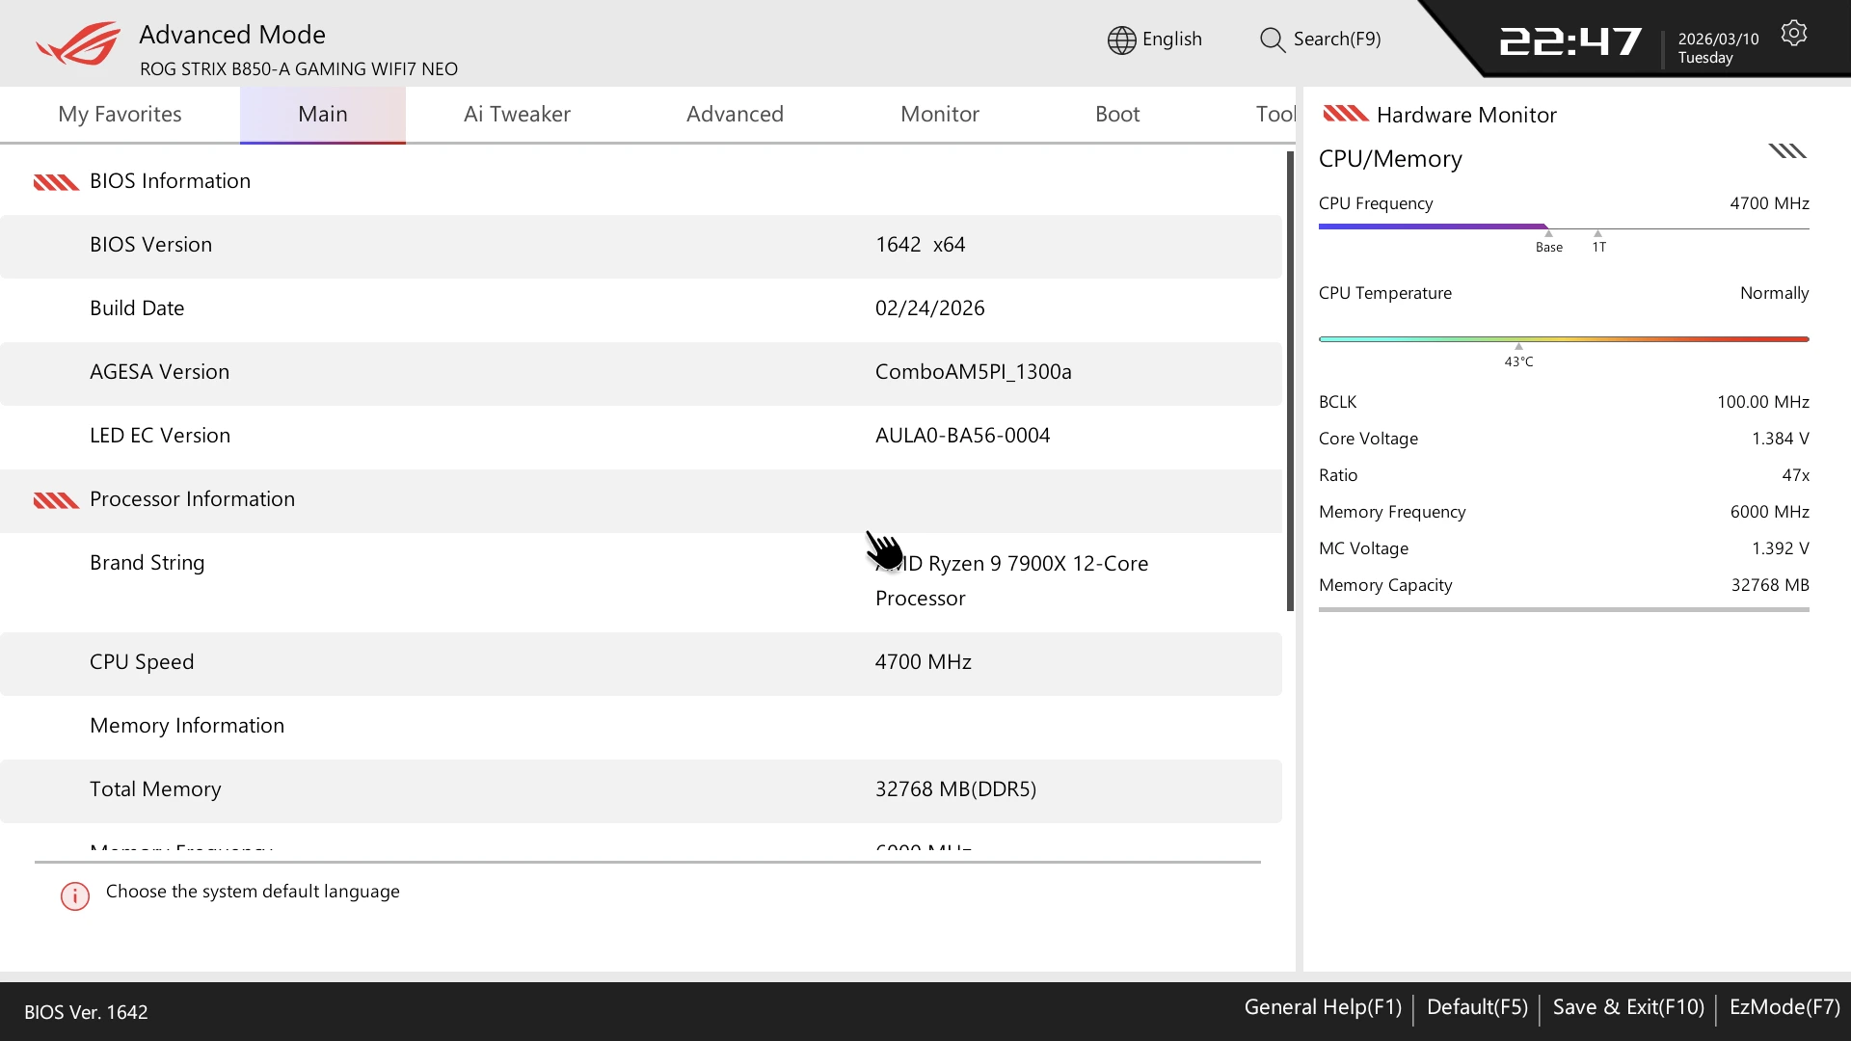Screen dimensions: 1851x1041
Task: Click stripes icon next to Processor Information
Action: pyautogui.click(x=56, y=500)
